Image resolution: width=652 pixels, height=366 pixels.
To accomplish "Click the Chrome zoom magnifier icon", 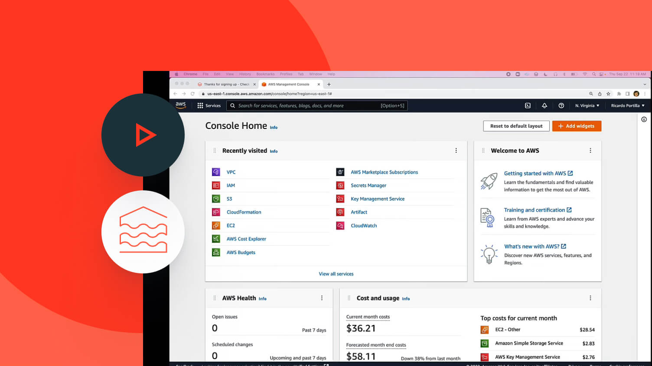I will tap(591, 94).
